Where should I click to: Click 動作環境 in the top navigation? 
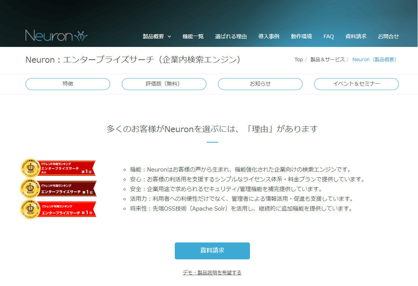[x=302, y=36]
